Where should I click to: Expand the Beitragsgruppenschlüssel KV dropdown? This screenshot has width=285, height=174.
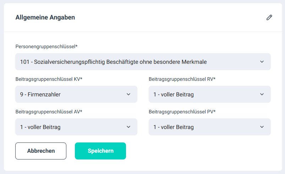(76, 94)
